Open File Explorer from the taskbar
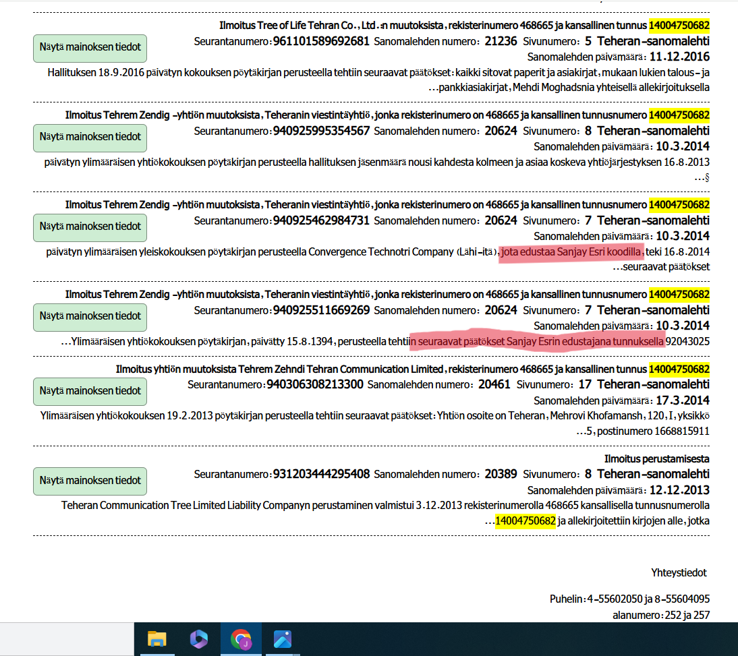 coord(157,639)
